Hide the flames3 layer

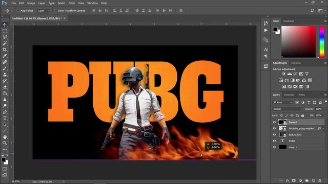pyautogui.click(x=274, y=122)
